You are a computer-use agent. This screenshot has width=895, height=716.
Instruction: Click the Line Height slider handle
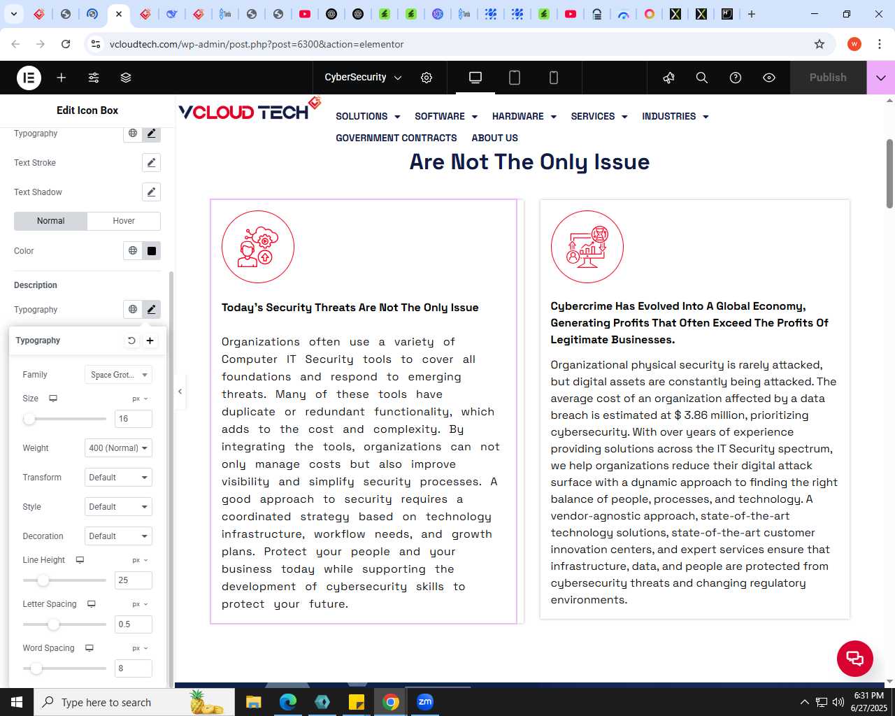(43, 580)
